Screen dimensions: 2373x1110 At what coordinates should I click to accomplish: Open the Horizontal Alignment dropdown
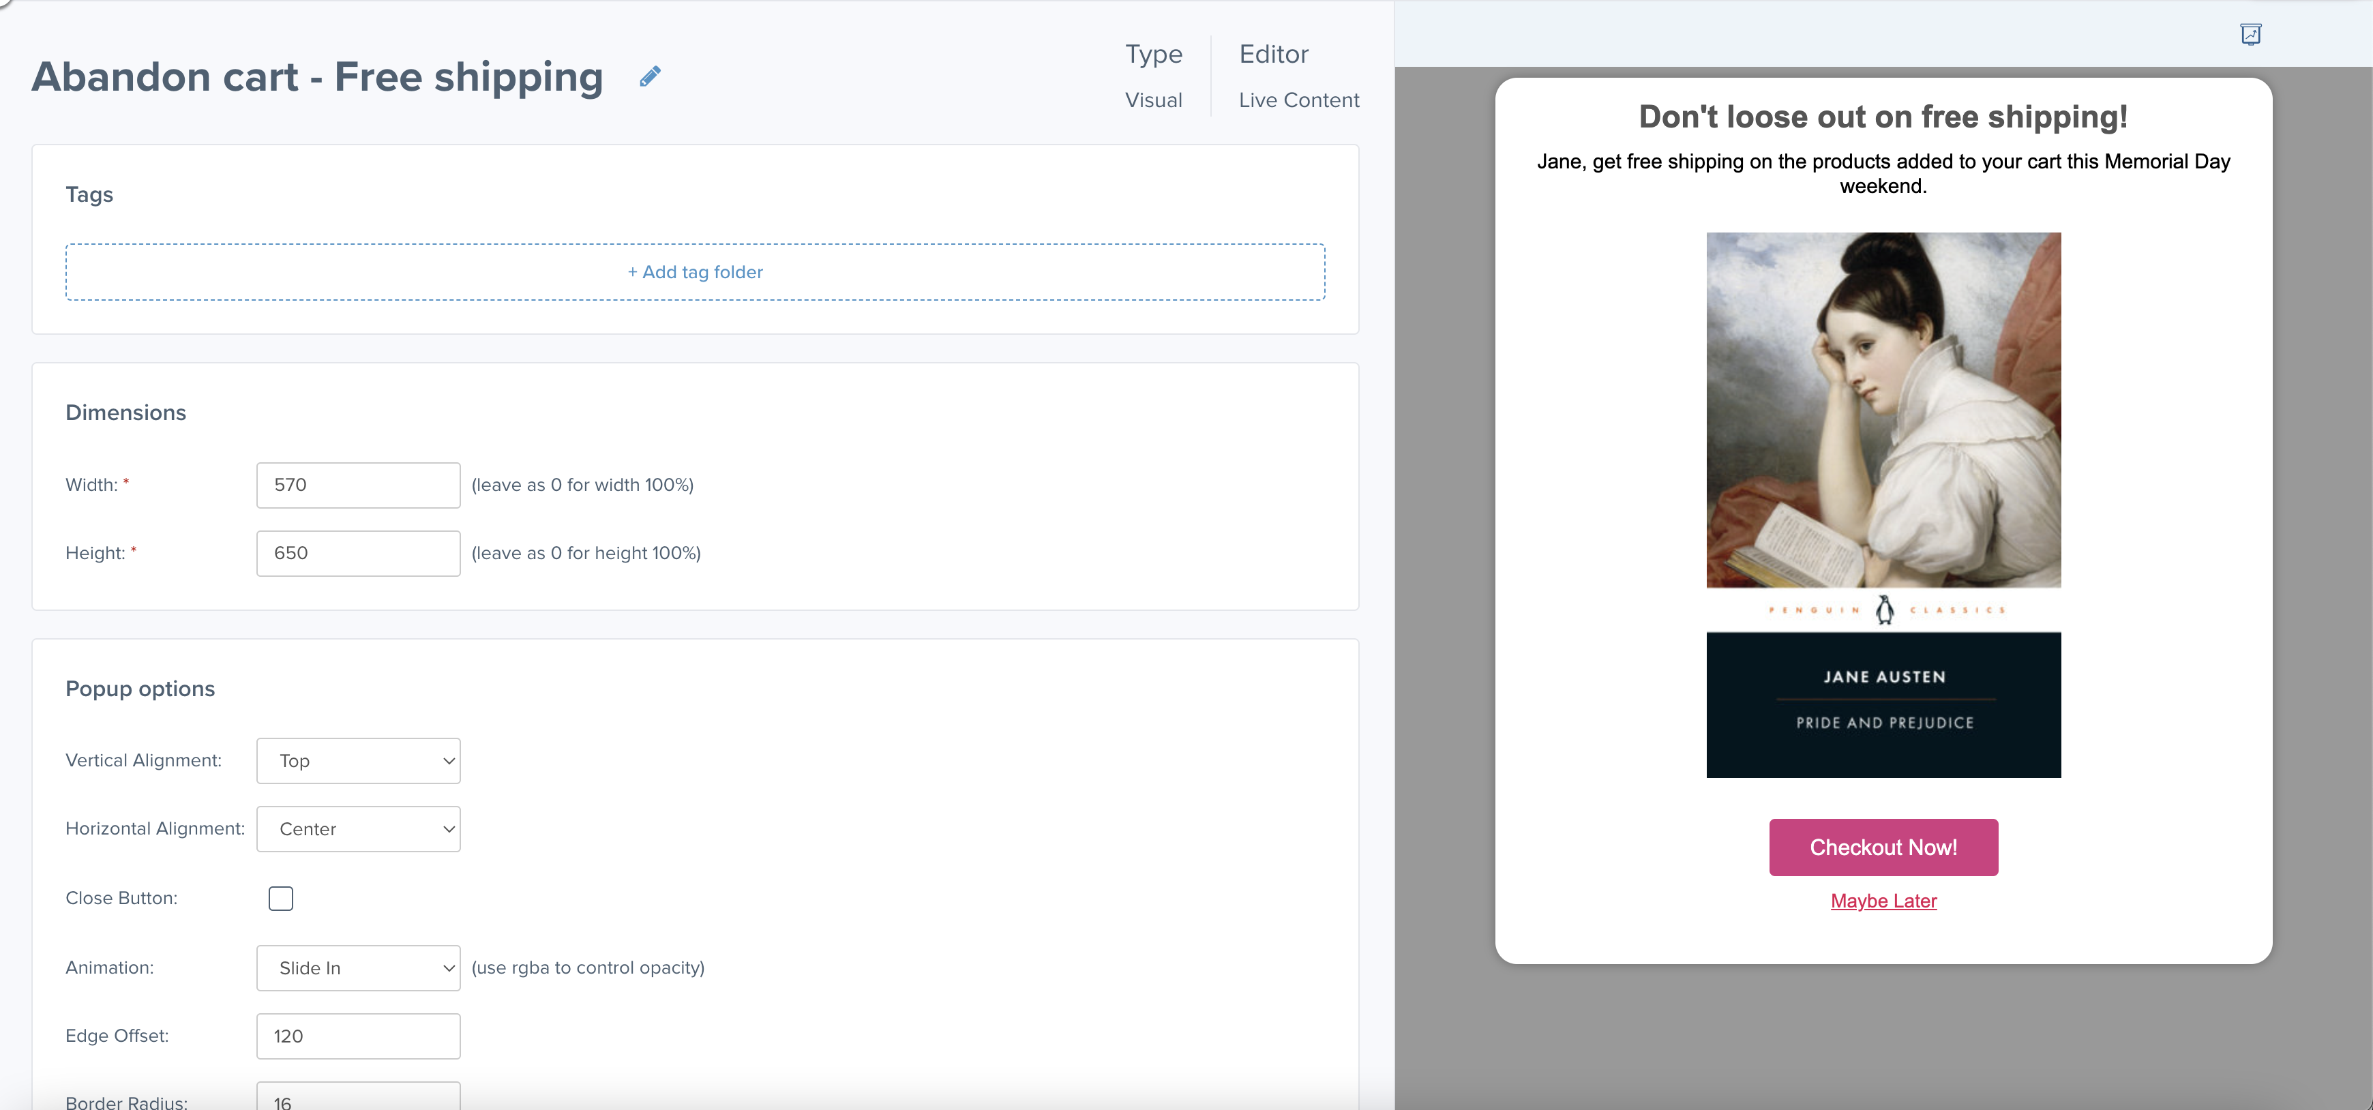click(x=359, y=829)
